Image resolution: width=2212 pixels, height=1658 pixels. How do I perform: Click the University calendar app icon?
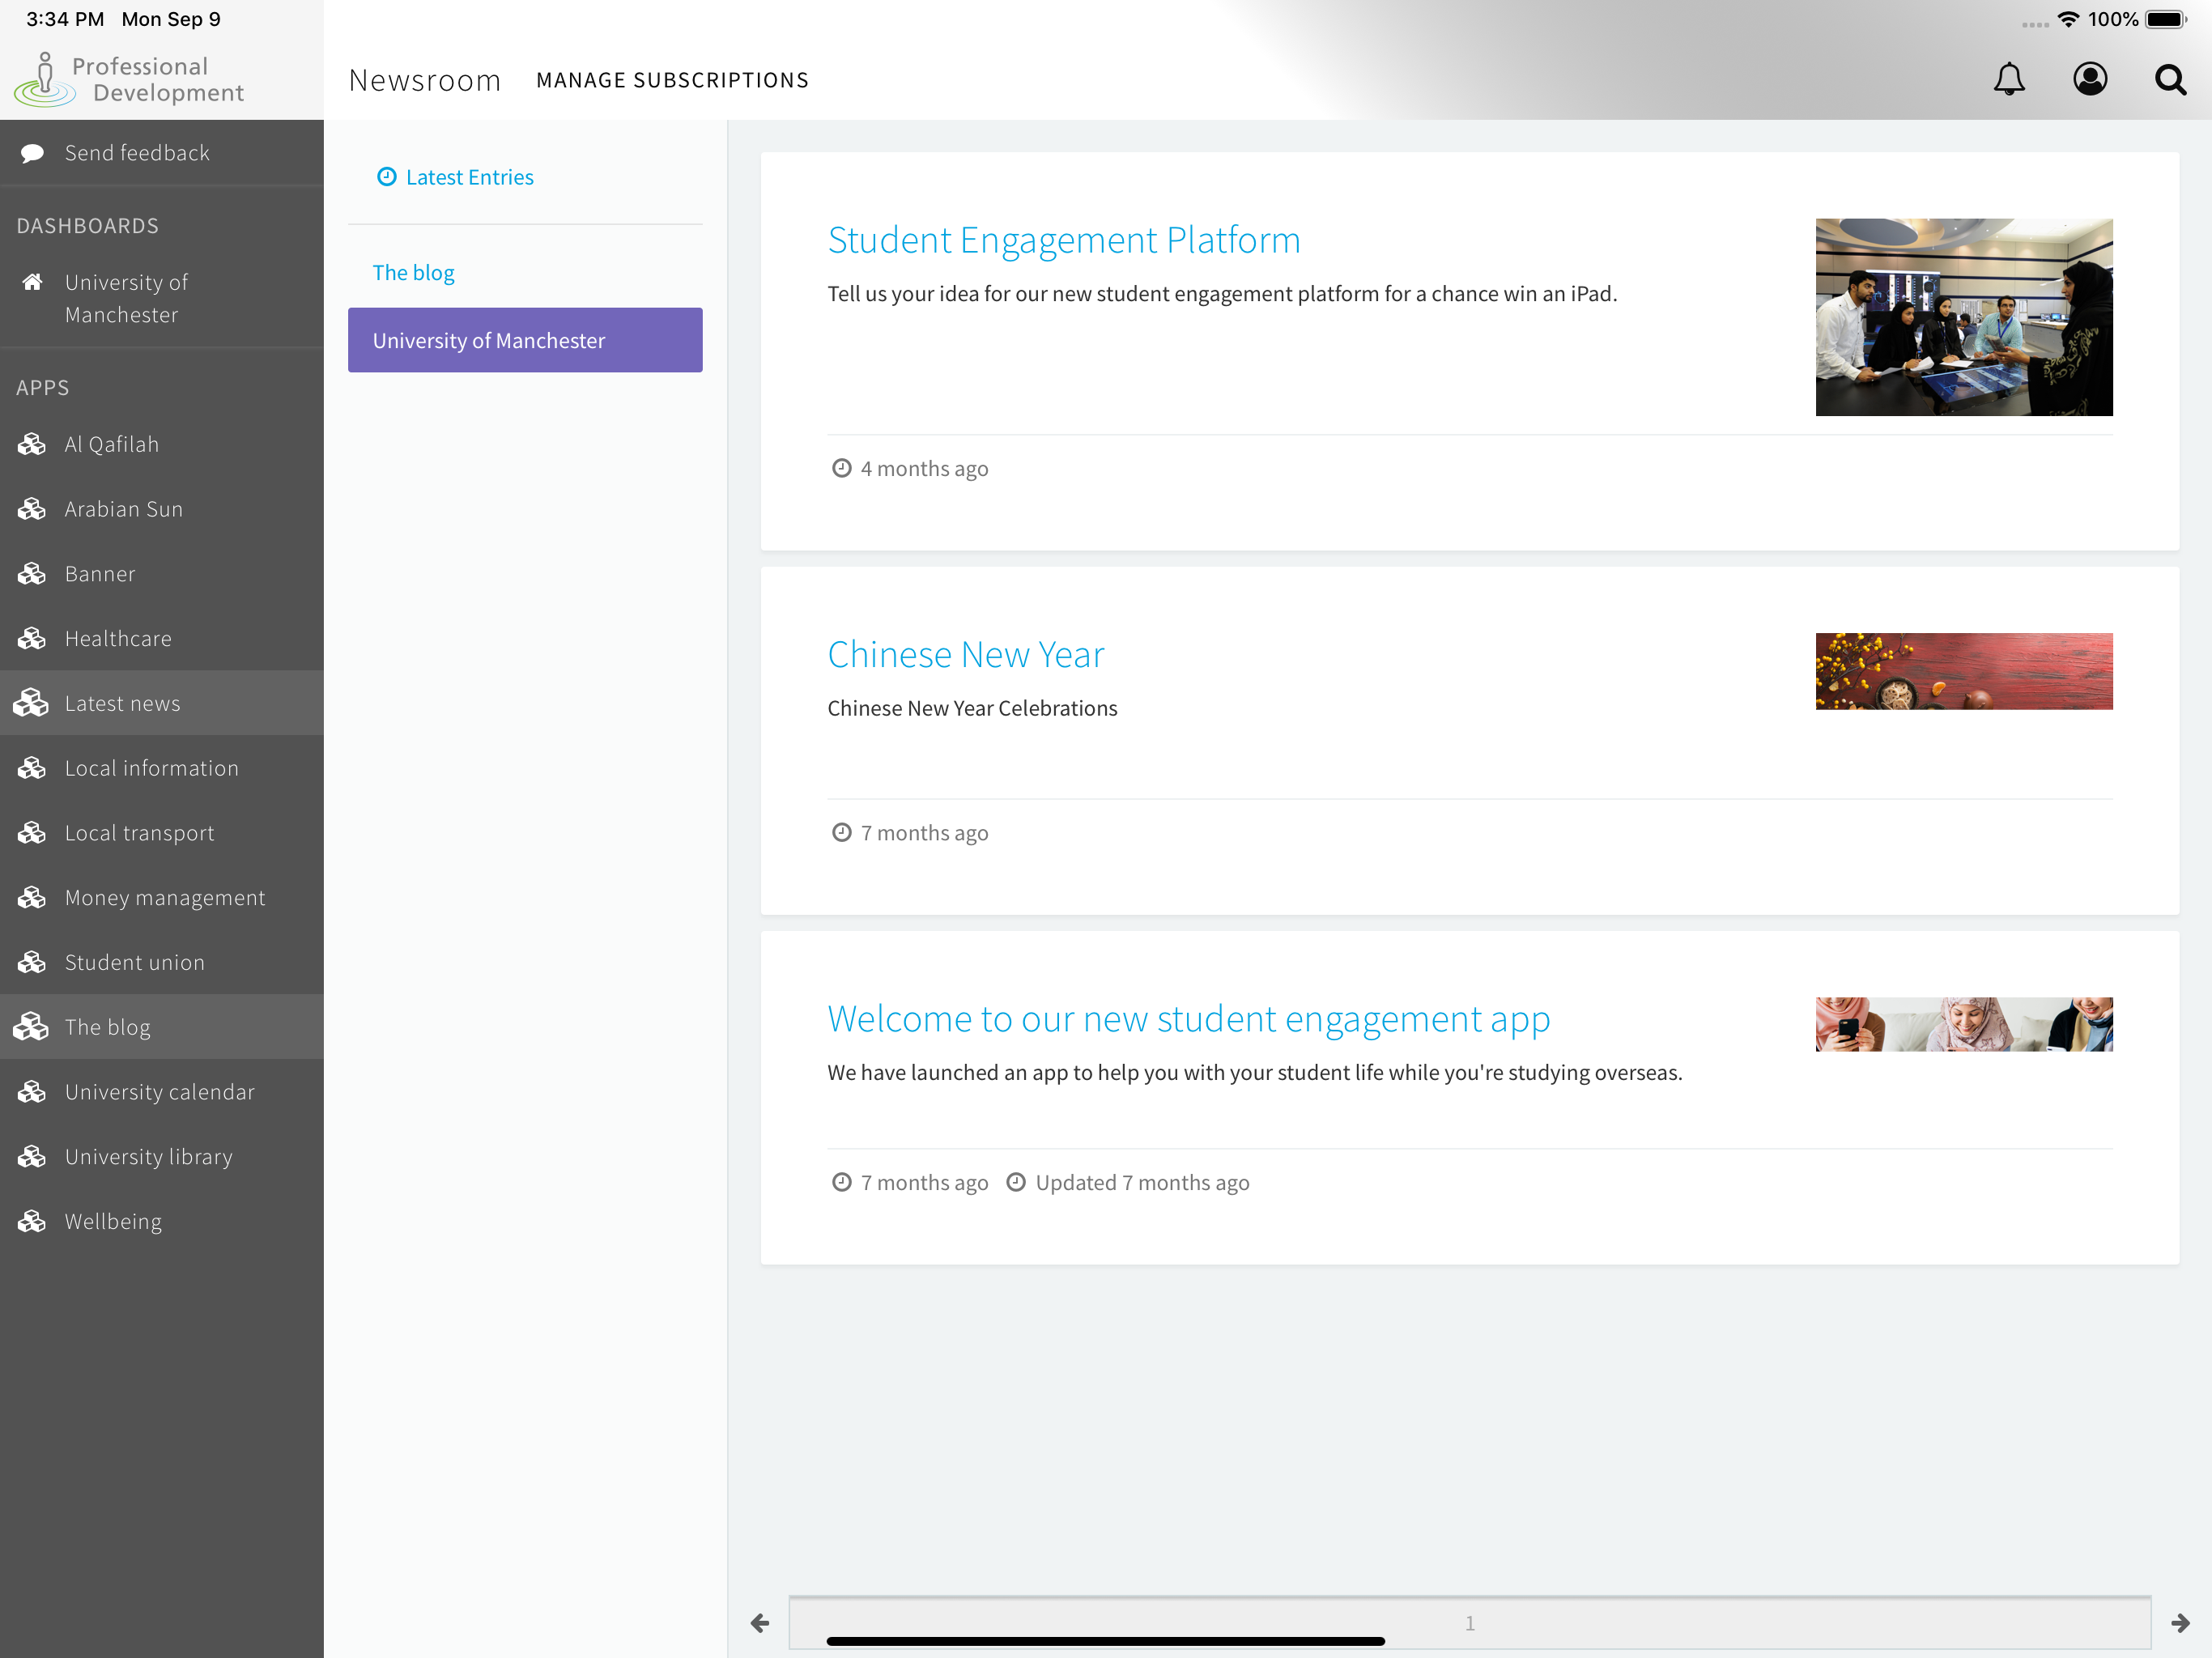[32, 1092]
